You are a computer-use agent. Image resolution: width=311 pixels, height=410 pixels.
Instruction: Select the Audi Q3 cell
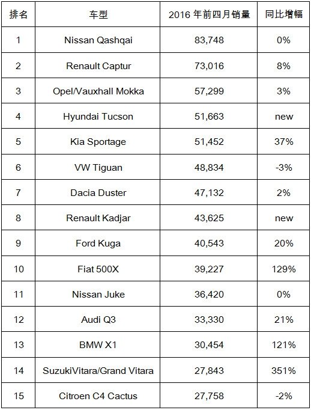click(x=98, y=319)
